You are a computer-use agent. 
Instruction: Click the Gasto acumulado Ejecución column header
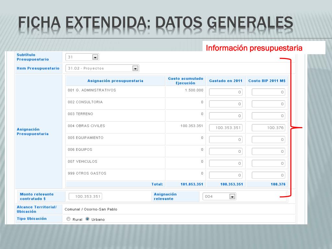pos(185,81)
